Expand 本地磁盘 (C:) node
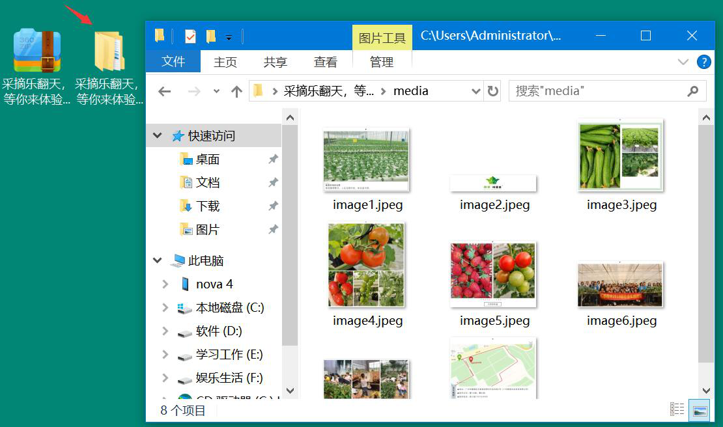 point(165,308)
